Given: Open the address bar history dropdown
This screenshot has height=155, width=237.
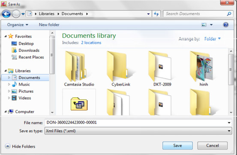Looking at the screenshot, I should (x=148, y=14).
